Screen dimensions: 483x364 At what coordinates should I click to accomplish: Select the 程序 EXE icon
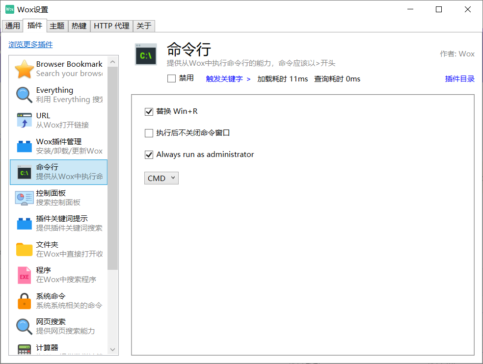pyautogui.click(x=24, y=274)
